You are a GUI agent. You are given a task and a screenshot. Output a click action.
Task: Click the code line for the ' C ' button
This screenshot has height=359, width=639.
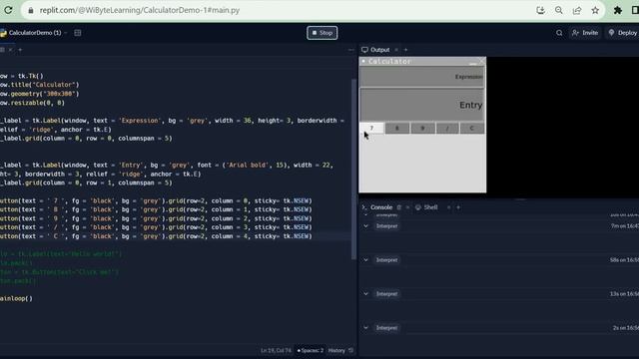pos(156,236)
